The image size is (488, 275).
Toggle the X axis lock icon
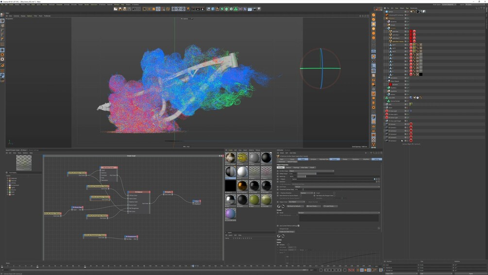pos(174,9)
